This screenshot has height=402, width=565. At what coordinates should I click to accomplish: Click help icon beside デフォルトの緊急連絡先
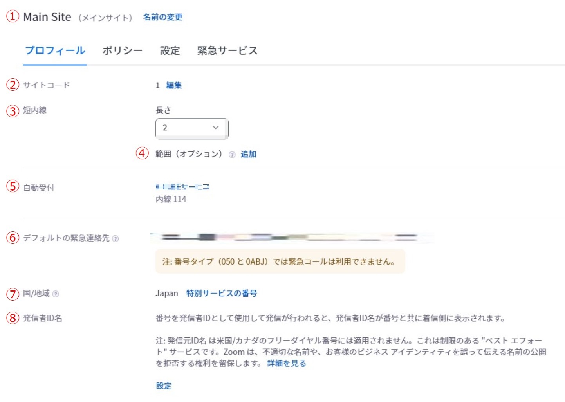pyautogui.click(x=116, y=238)
